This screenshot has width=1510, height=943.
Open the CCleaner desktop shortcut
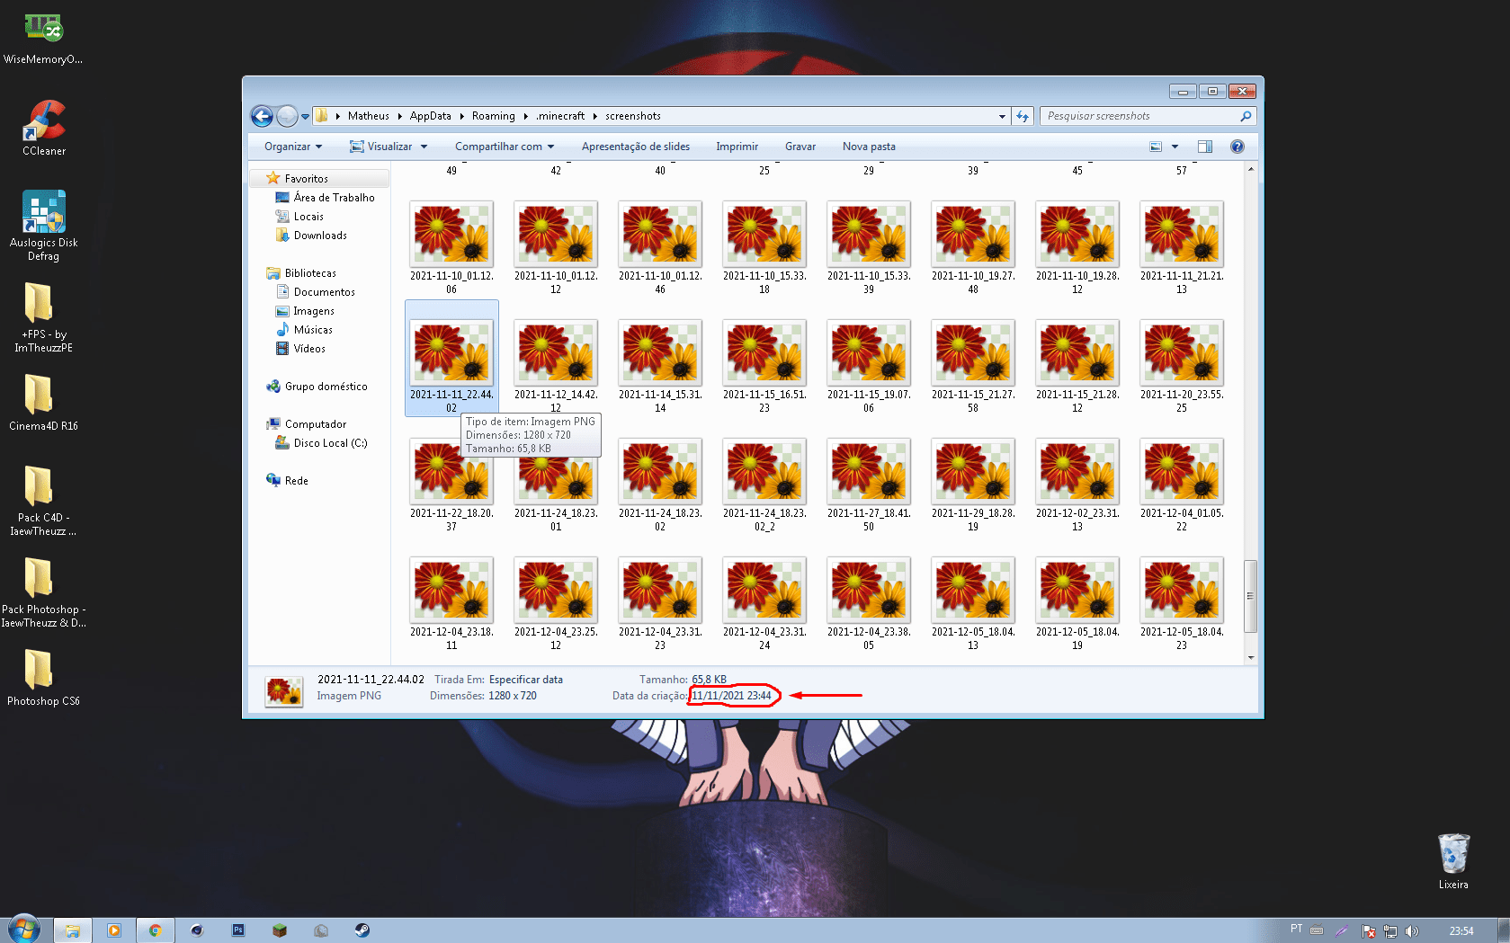[44, 128]
